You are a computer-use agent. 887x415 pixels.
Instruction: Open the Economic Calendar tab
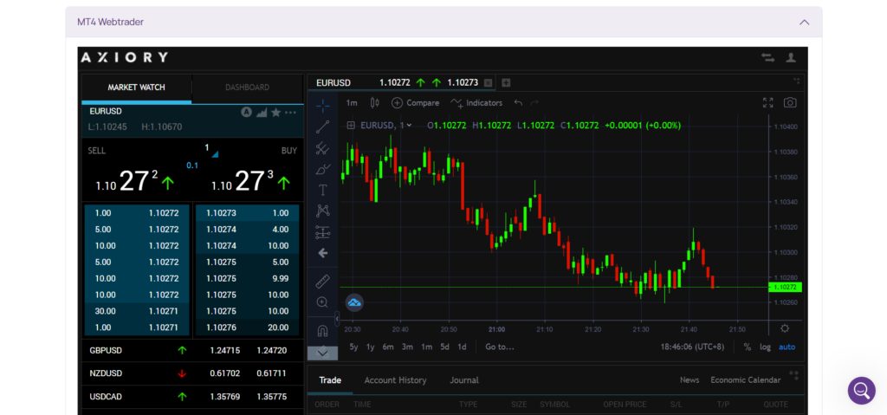pos(746,379)
